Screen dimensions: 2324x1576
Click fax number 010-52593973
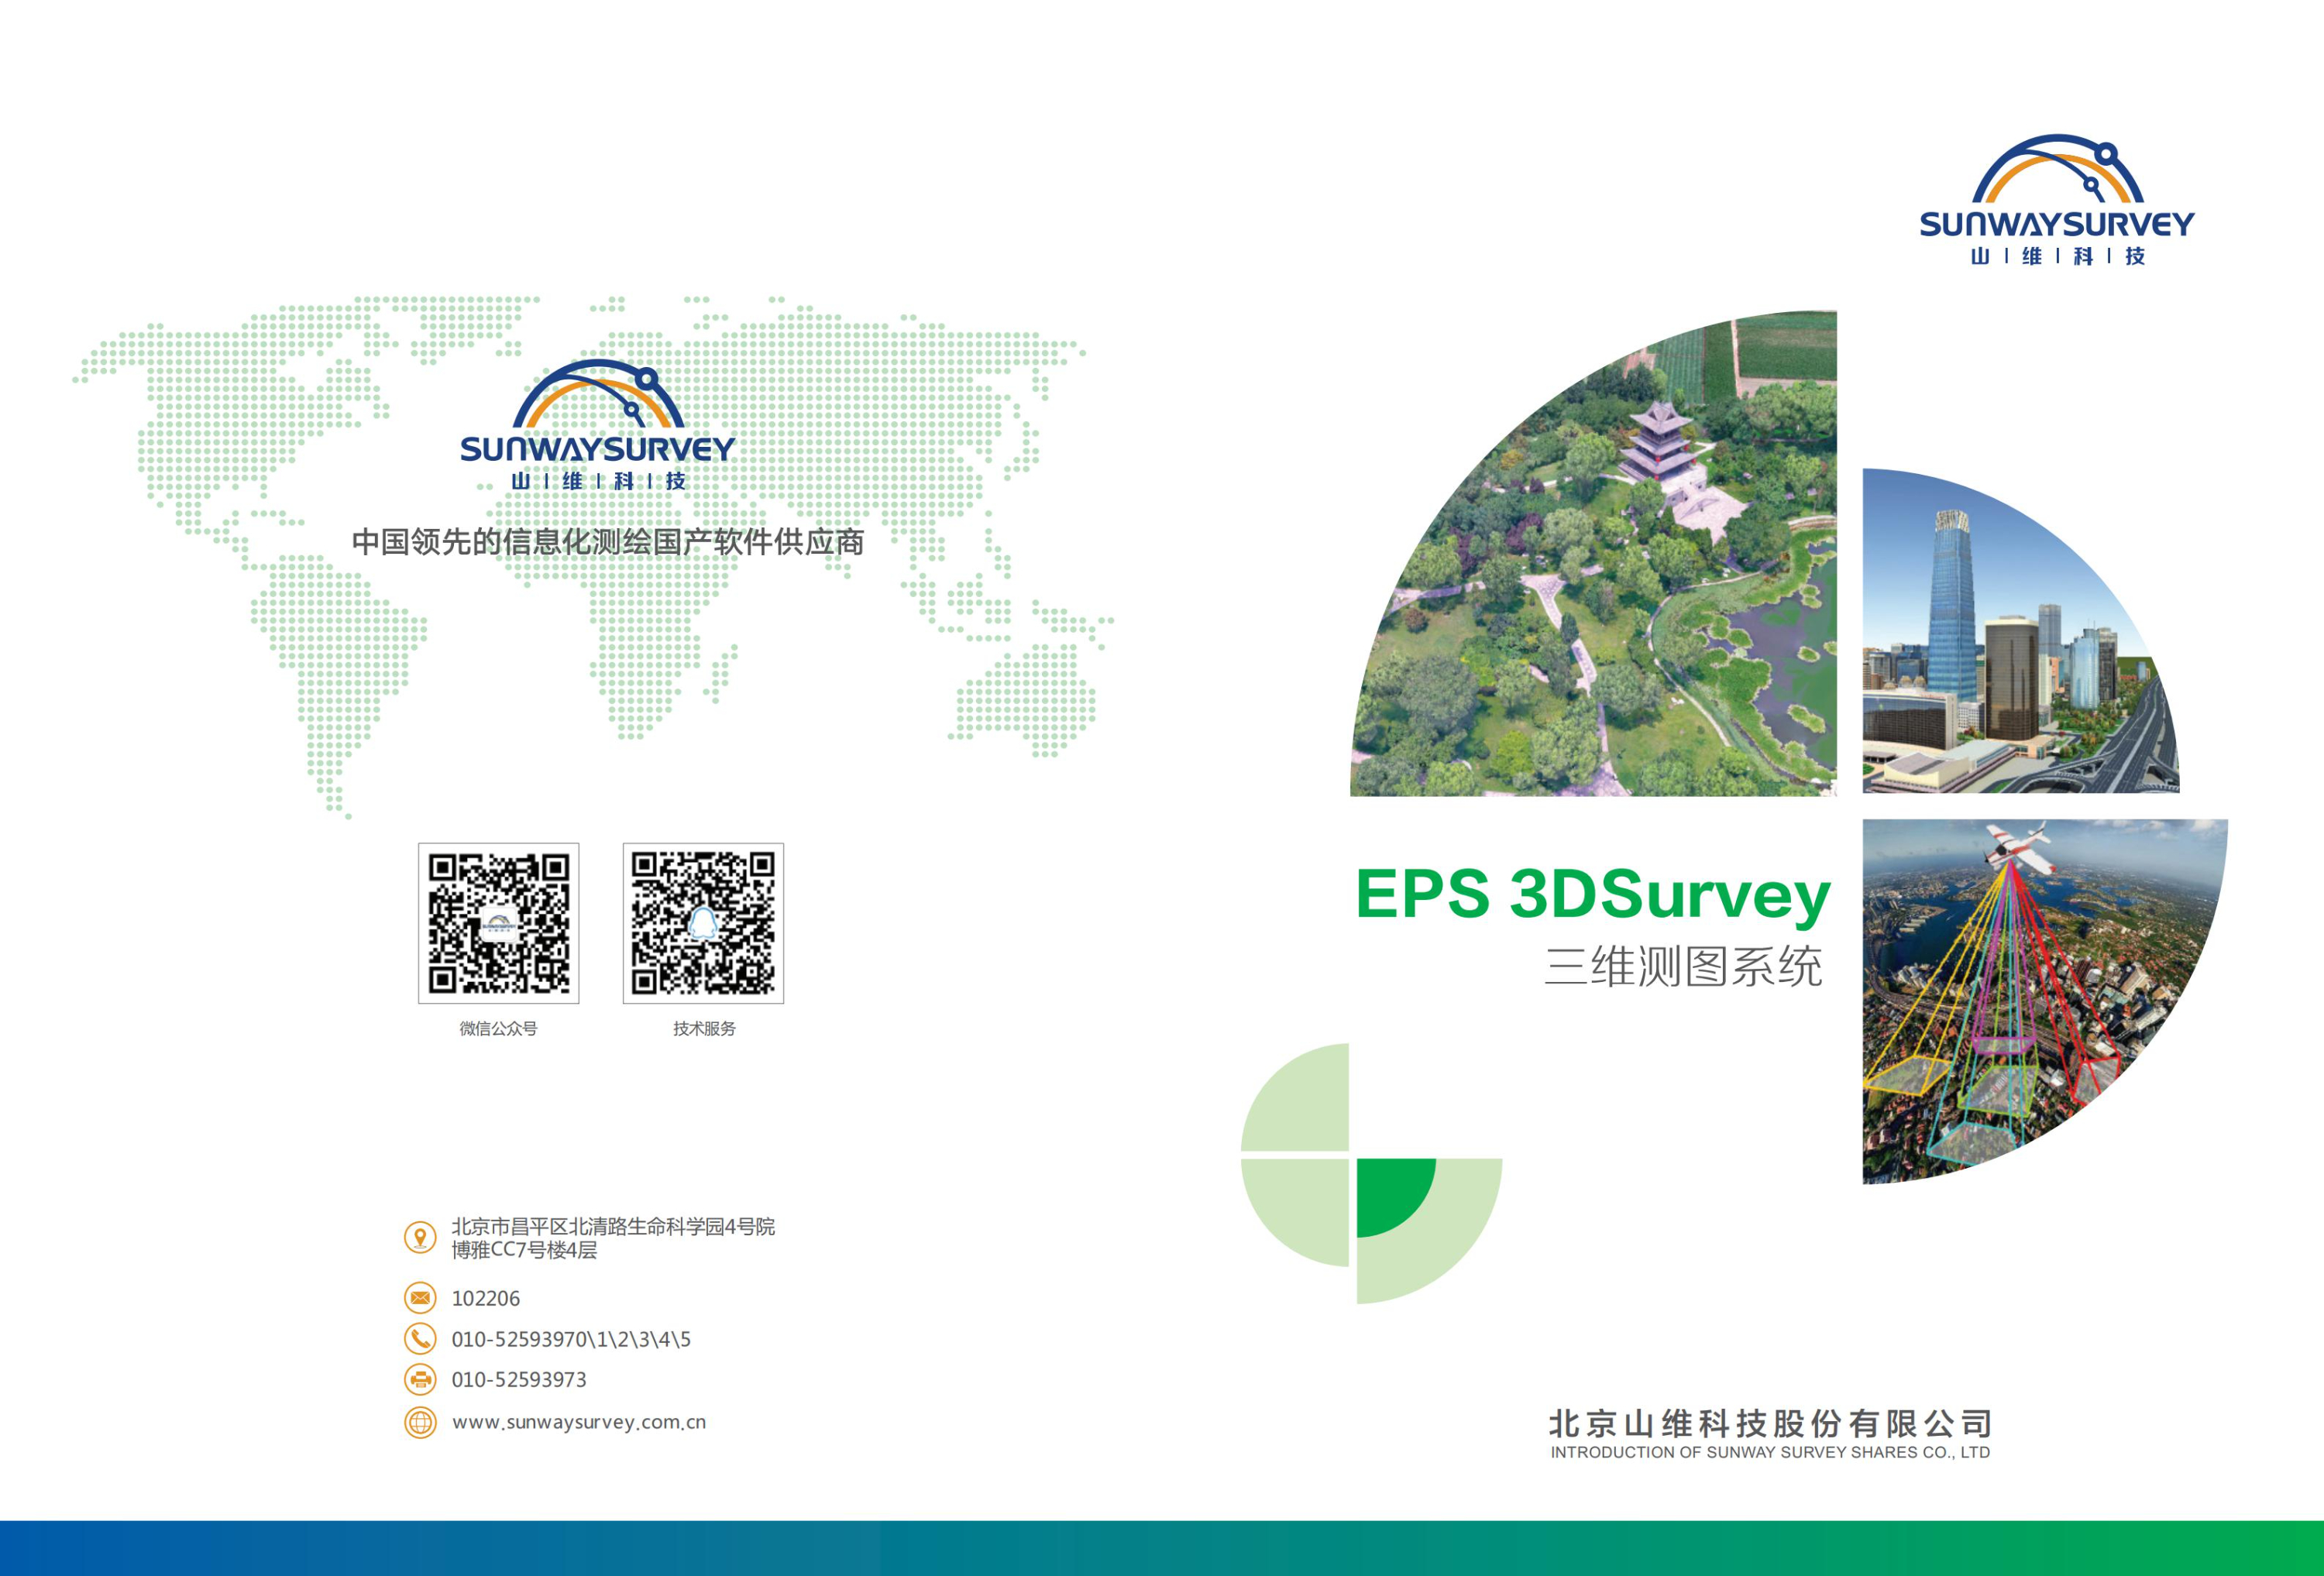(x=519, y=1380)
